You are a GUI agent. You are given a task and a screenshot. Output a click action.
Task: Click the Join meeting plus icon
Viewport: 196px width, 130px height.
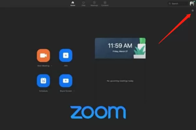click(x=66, y=56)
